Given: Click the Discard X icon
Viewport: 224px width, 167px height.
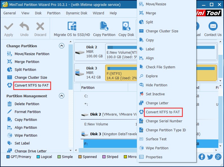Looking at the screenshot, I should coord(40,26).
